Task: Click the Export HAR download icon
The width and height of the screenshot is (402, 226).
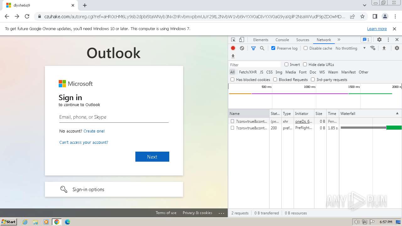Action: (233, 56)
